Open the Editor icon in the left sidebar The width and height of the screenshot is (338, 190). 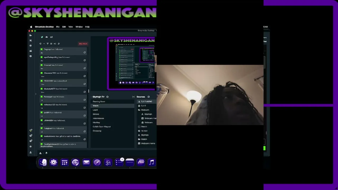31,35
